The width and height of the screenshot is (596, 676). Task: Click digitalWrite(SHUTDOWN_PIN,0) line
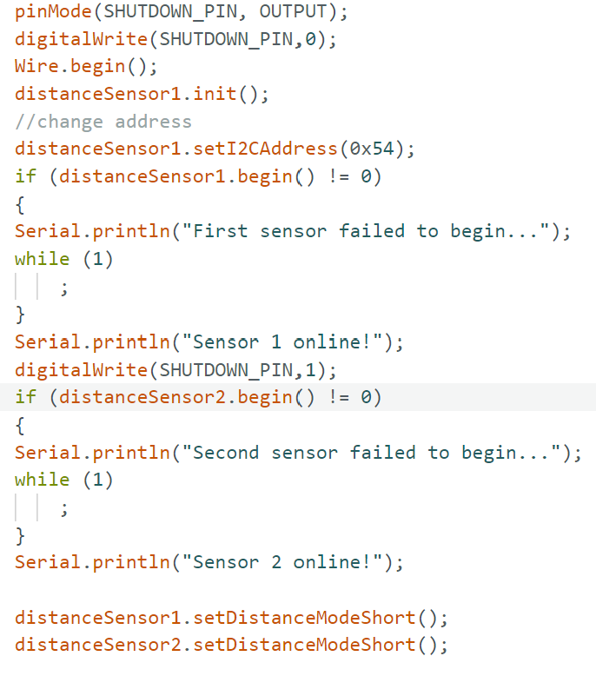pos(175,39)
